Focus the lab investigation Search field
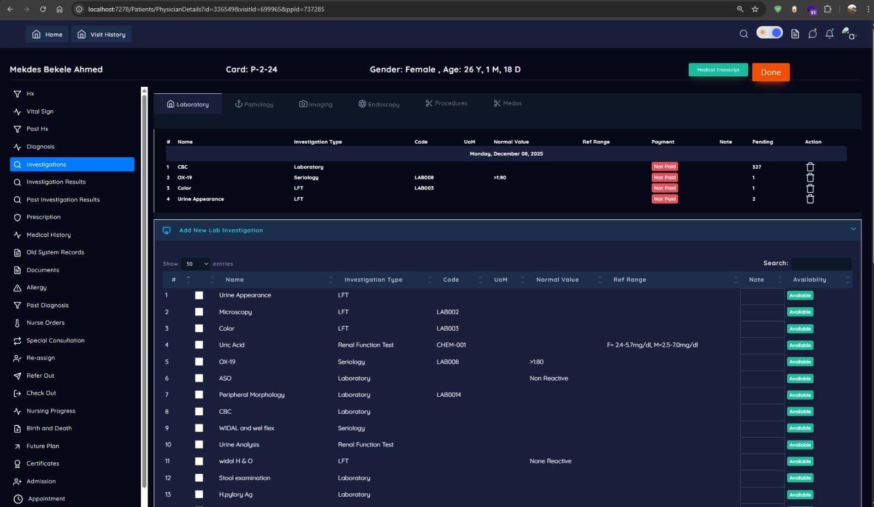The width and height of the screenshot is (874, 507). point(822,264)
